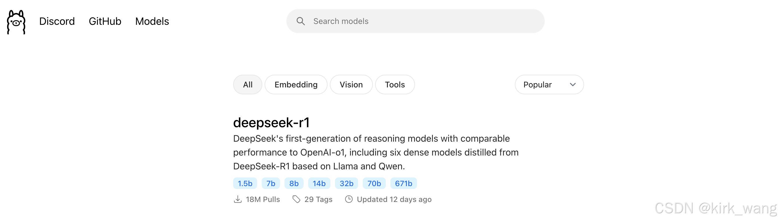
Task: Filter by Tools models
Action: pyautogui.click(x=394, y=85)
